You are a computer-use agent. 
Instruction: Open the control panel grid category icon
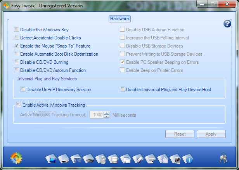(76, 159)
